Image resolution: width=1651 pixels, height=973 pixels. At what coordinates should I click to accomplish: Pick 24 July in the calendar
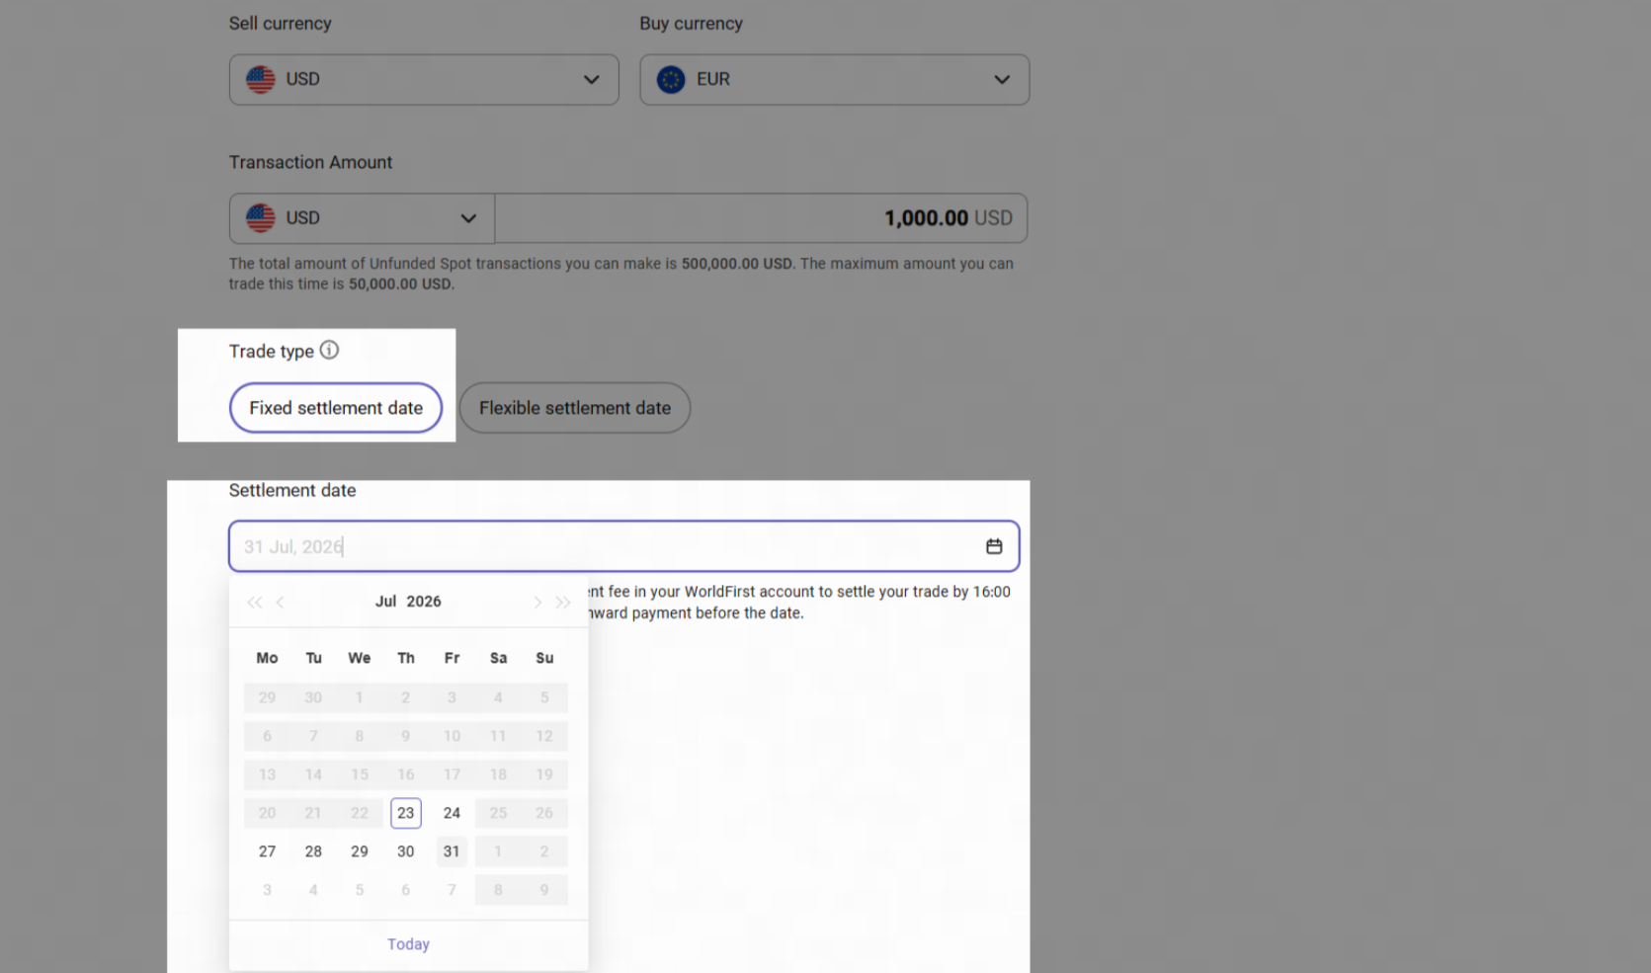452,813
